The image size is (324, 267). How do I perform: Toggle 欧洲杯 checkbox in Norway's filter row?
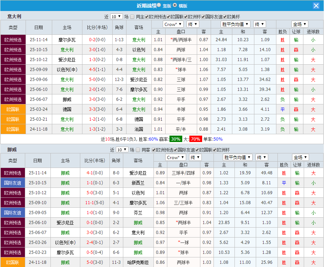215,150
